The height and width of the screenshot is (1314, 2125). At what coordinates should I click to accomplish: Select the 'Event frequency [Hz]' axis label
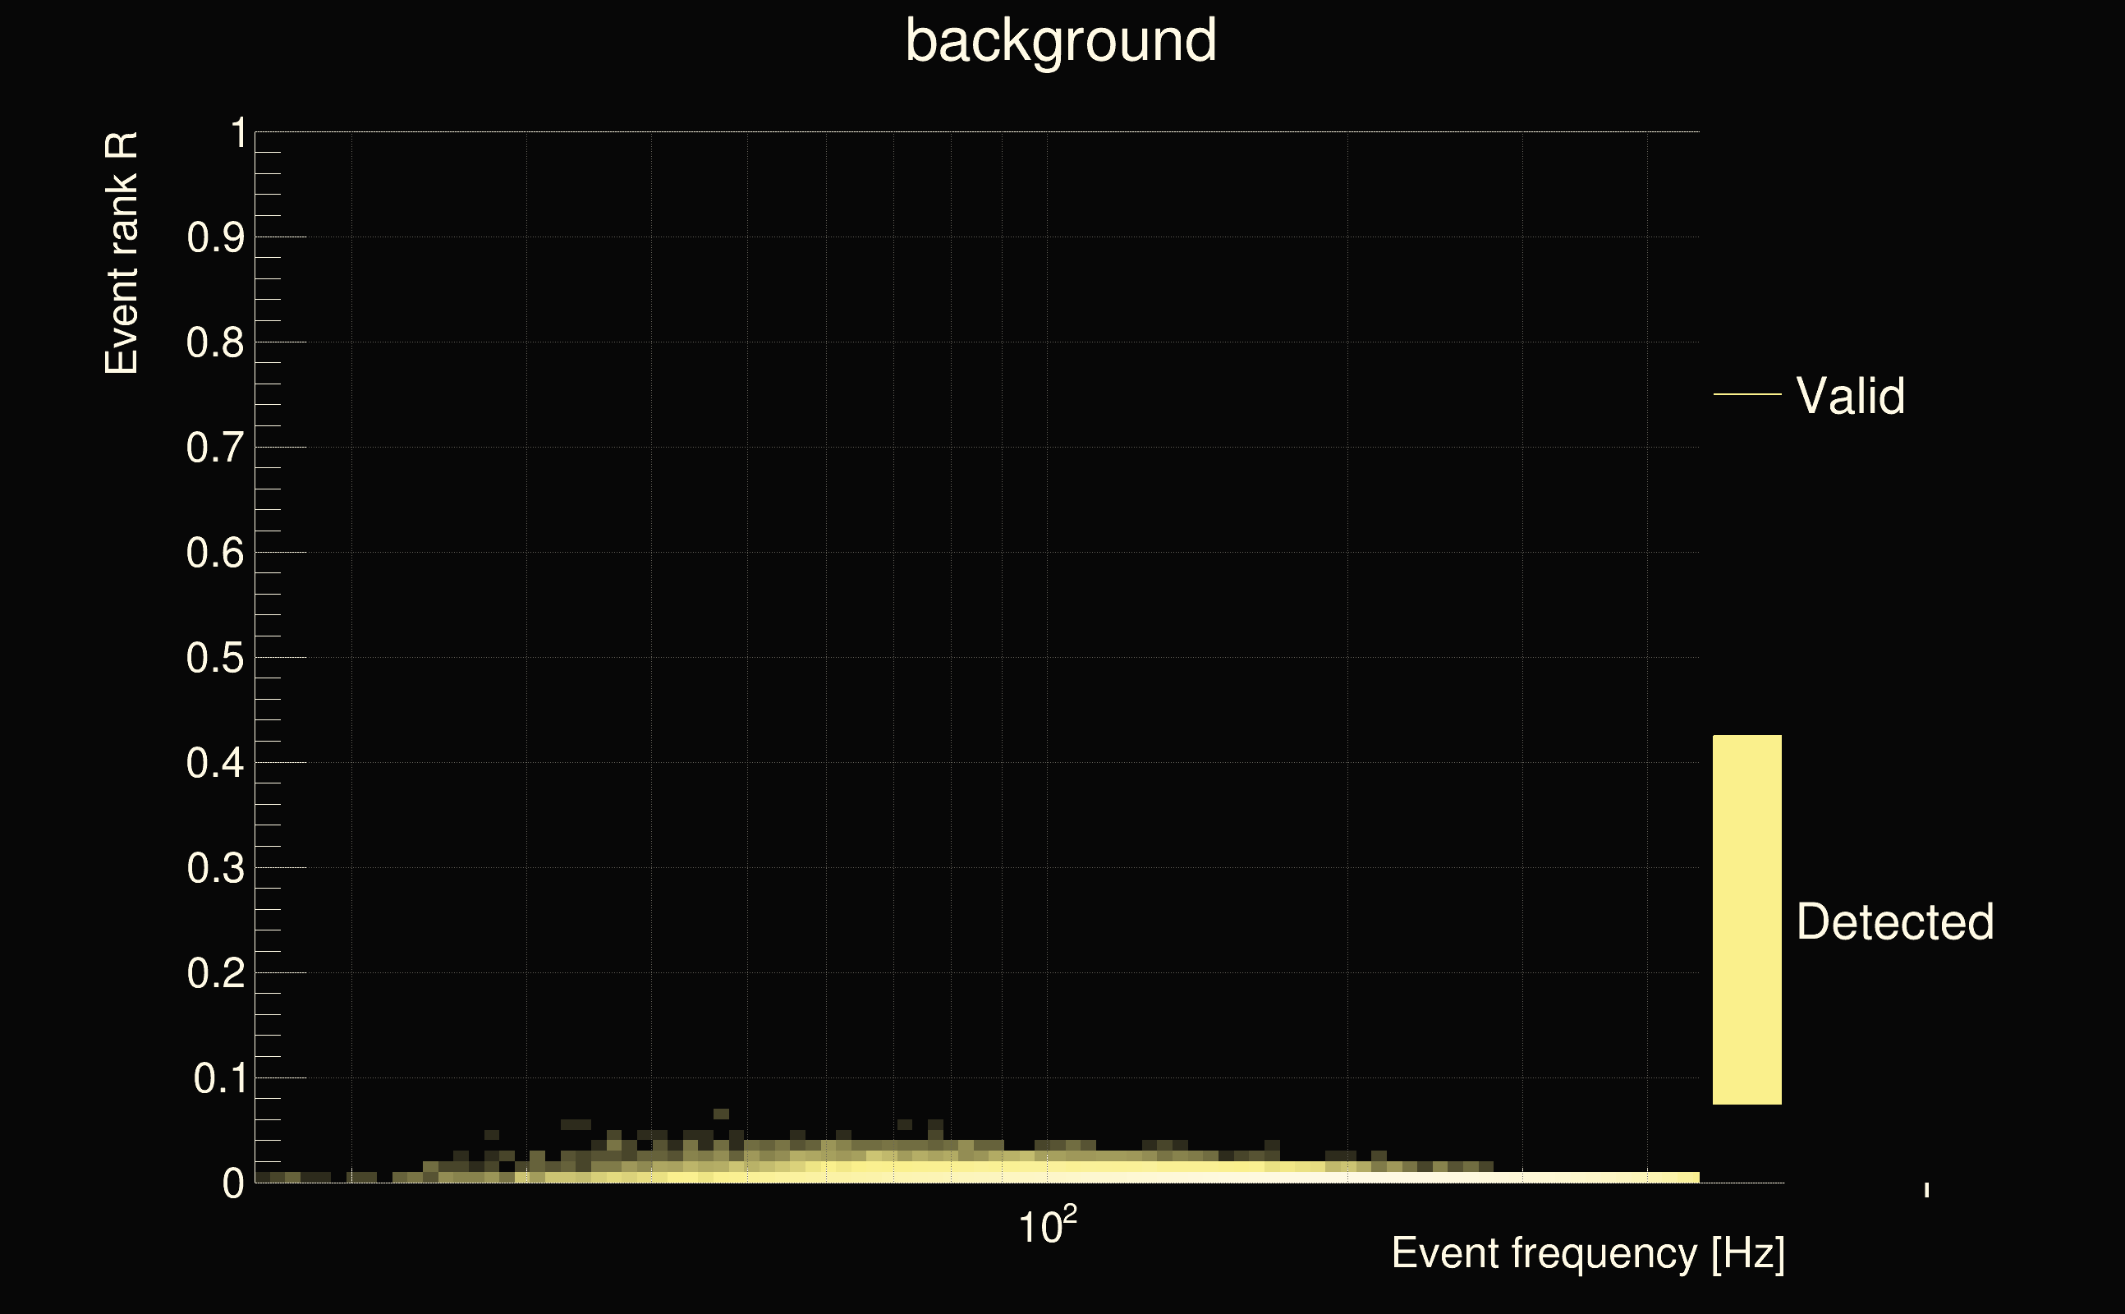pos(1587,1253)
